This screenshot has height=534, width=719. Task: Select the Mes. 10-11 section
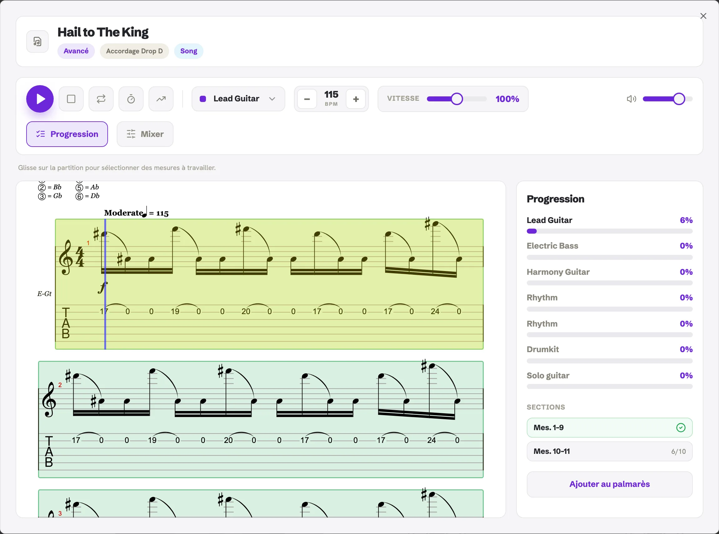click(x=609, y=451)
